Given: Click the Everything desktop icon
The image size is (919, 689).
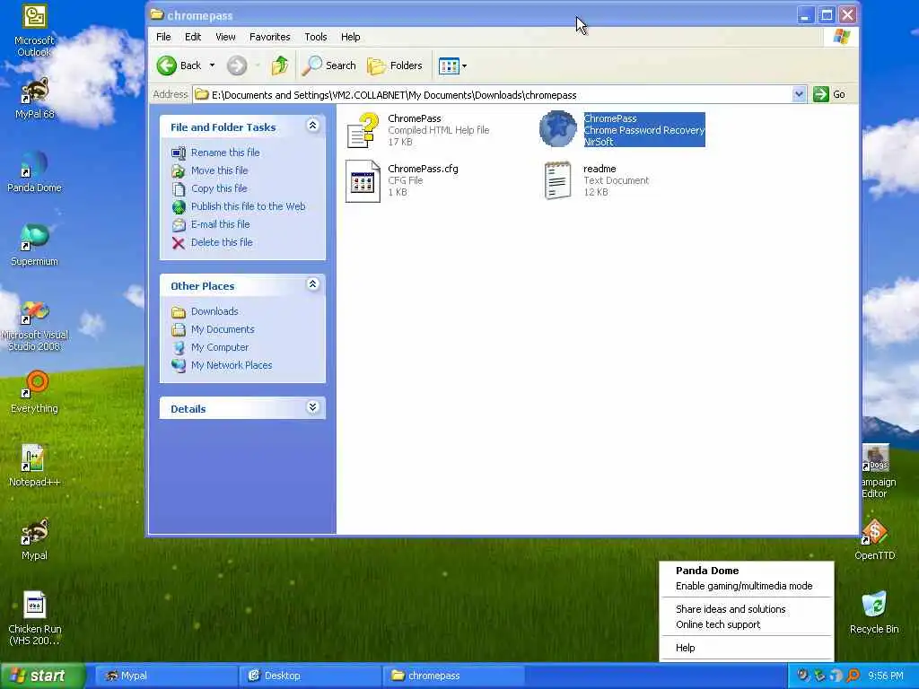Looking at the screenshot, I should (x=35, y=384).
